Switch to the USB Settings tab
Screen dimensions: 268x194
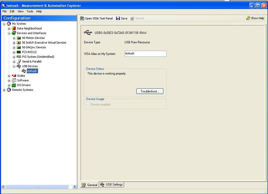point(111,185)
